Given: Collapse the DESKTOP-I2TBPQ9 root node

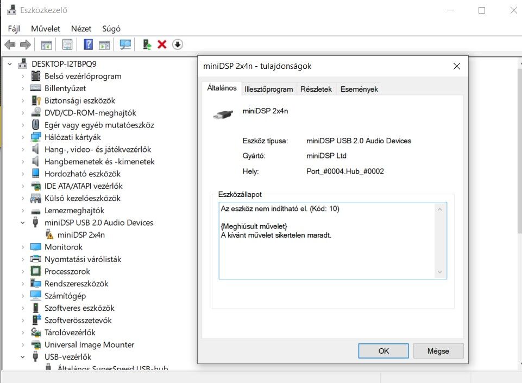Looking at the screenshot, I should tap(10, 64).
